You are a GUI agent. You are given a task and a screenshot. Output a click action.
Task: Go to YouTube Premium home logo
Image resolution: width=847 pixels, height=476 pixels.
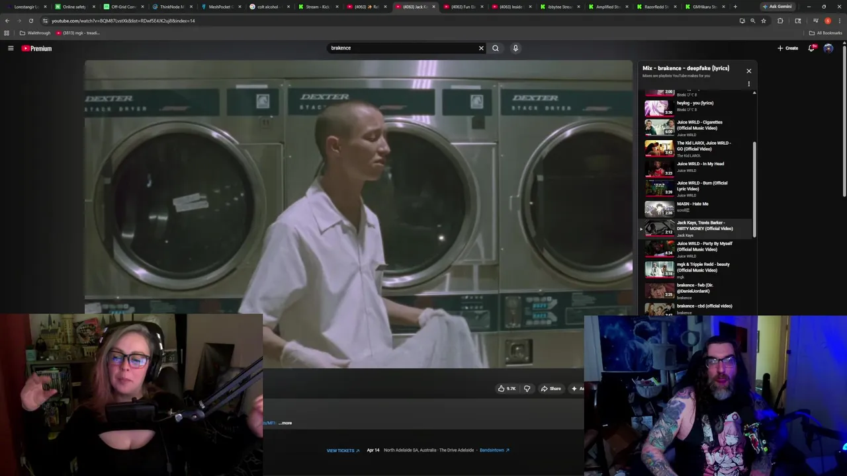pyautogui.click(x=36, y=48)
